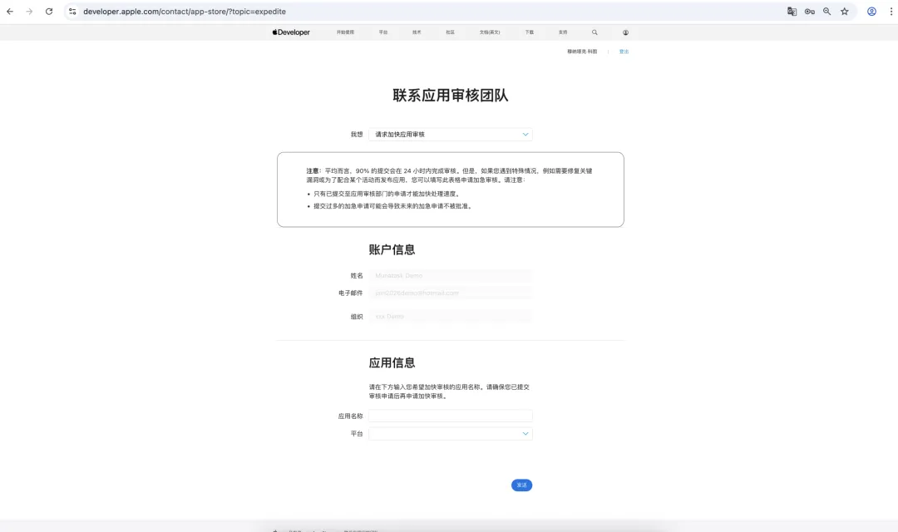Image resolution: width=898 pixels, height=532 pixels.
Task: Open the saved passwords key icon
Action: tap(810, 12)
